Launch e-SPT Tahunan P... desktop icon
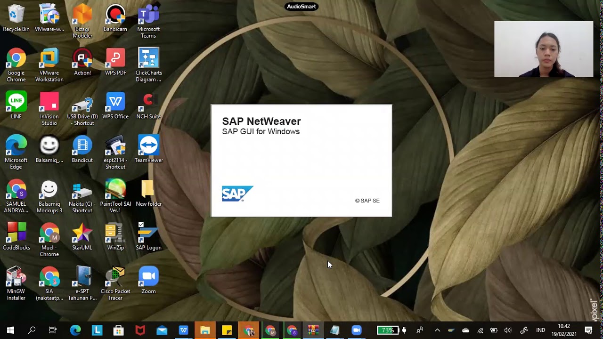Image resolution: width=603 pixels, height=339 pixels. point(82,284)
